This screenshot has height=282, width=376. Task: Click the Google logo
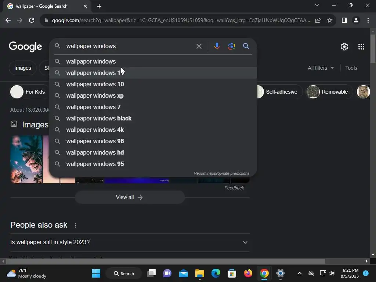coord(25,47)
